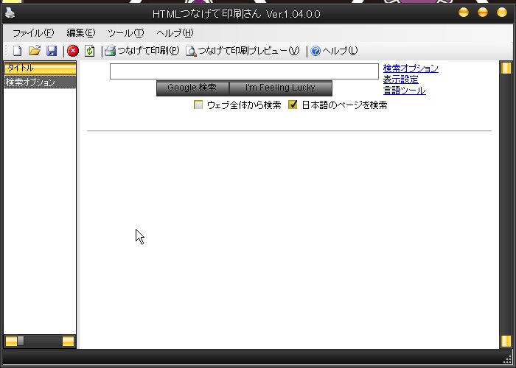Open file with the folder icon
The width and height of the screenshot is (516, 368).
(35, 51)
